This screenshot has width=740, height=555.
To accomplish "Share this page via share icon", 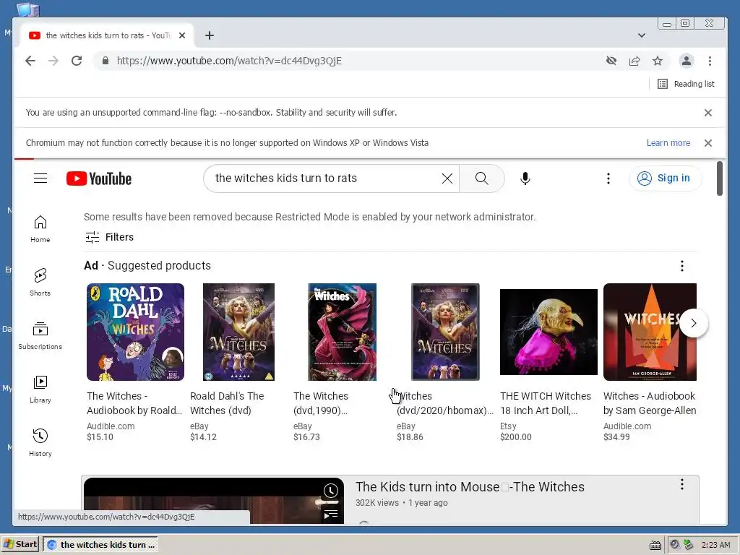I will point(634,61).
